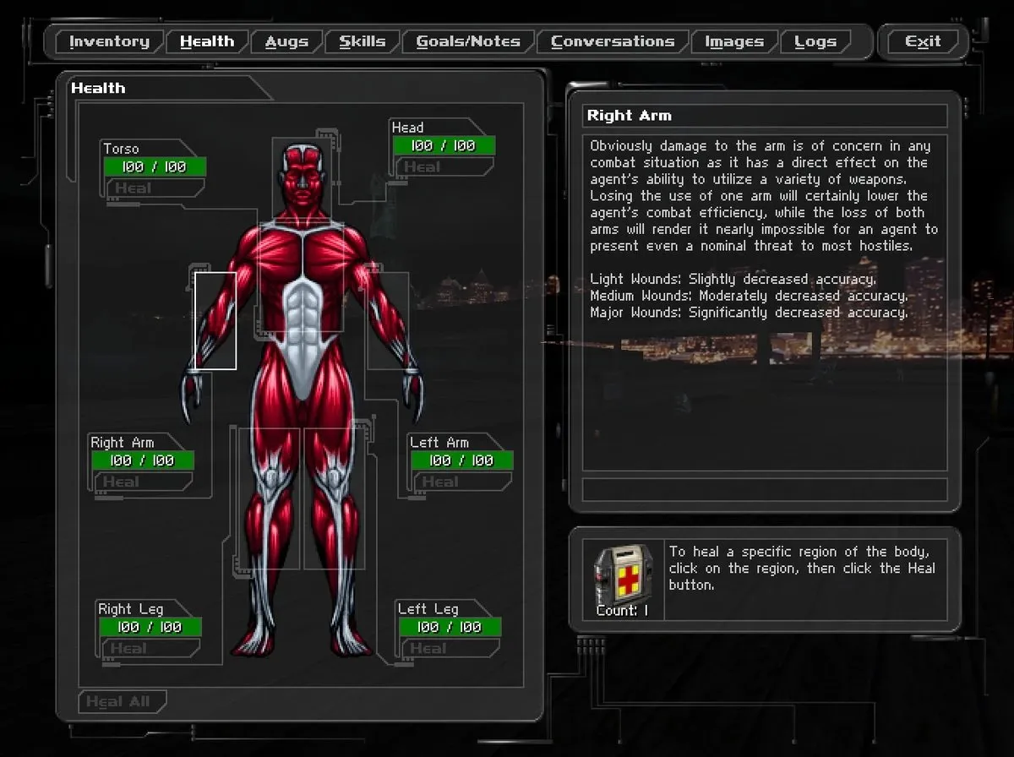Click the medkit icon
Image resolution: width=1014 pixels, height=757 pixels.
[x=624, y=575]
